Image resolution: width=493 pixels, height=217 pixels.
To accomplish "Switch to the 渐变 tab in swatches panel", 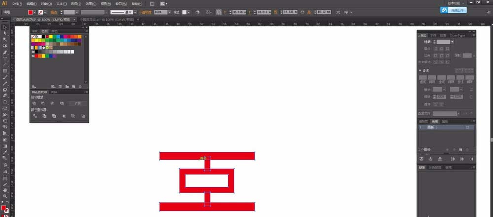I will click(35, 31).
